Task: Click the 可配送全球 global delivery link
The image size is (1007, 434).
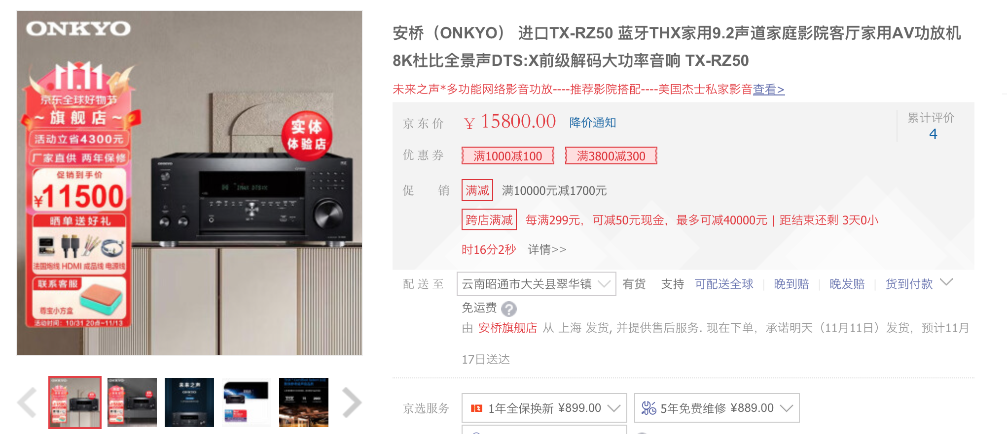Action: [724, 284]
